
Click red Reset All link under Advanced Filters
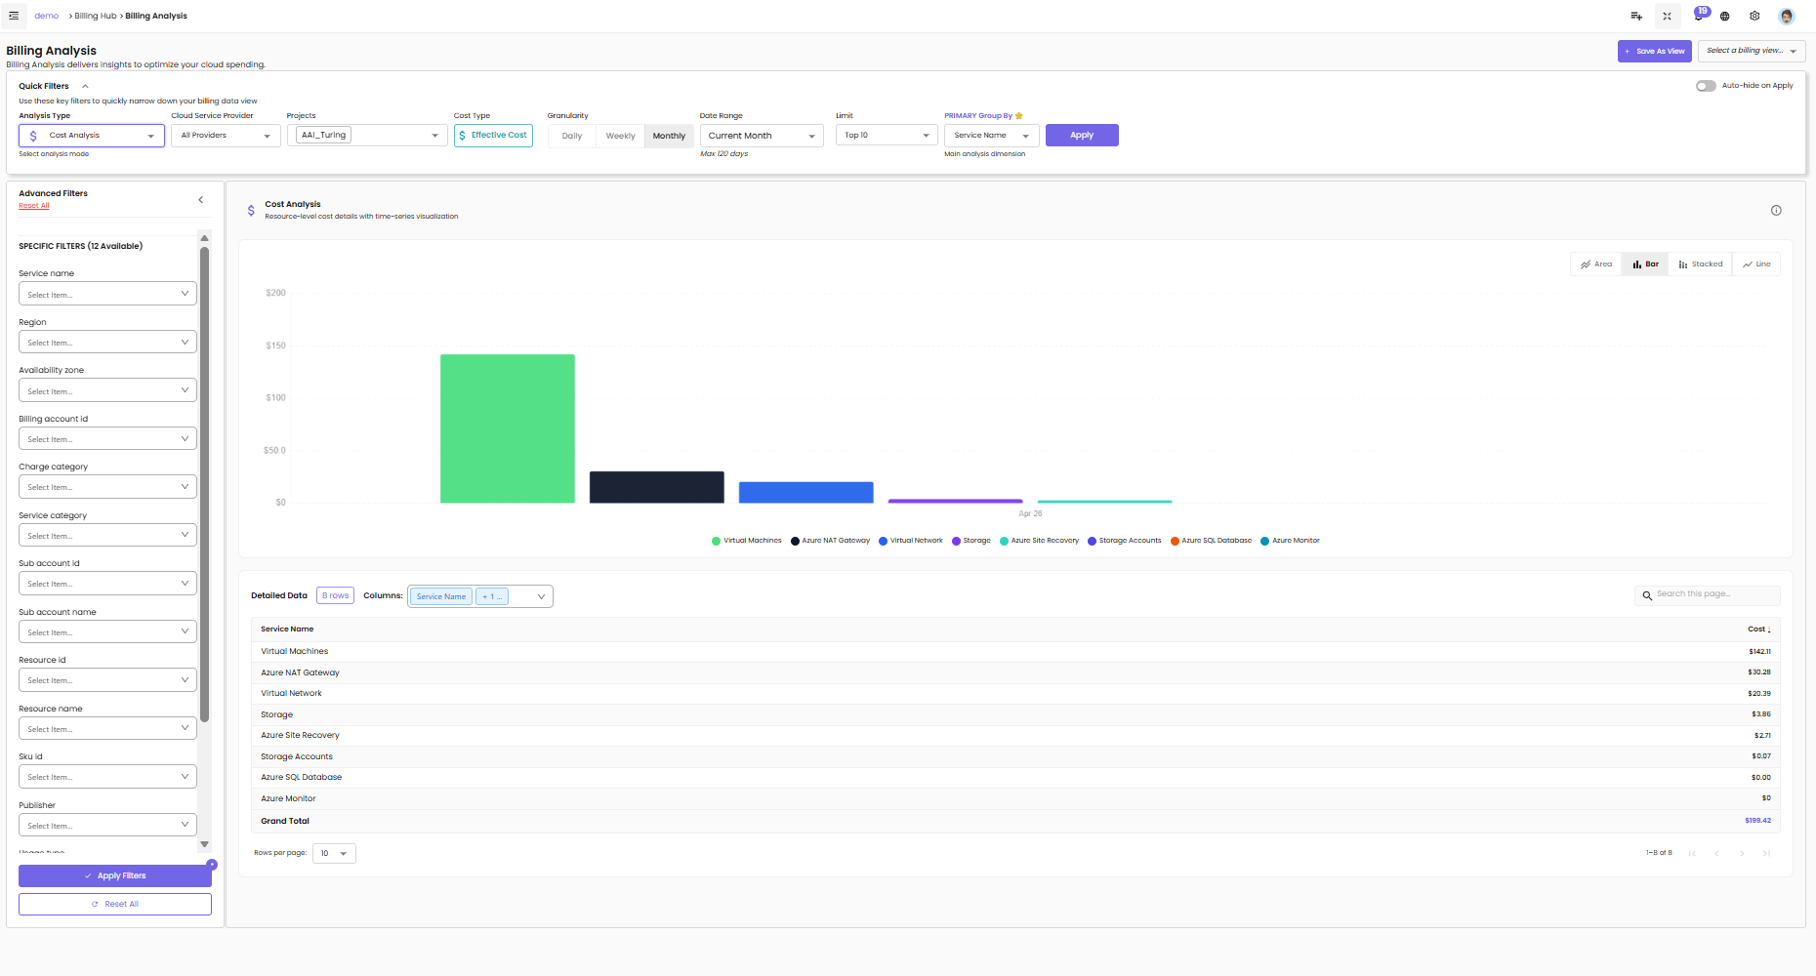coord(34,206)
